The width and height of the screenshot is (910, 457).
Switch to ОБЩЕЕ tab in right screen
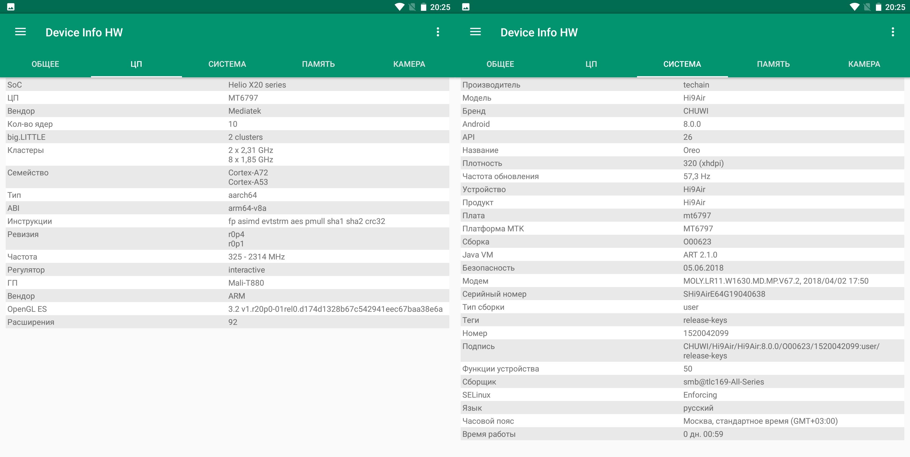(500, 64)
